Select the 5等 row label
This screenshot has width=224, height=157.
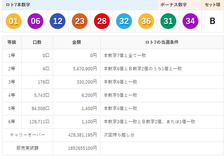click(12, 108)
